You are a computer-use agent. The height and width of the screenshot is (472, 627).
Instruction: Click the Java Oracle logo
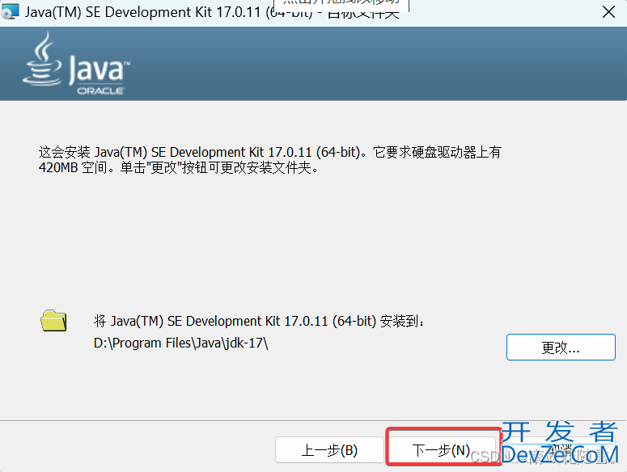tap(76, 64)
